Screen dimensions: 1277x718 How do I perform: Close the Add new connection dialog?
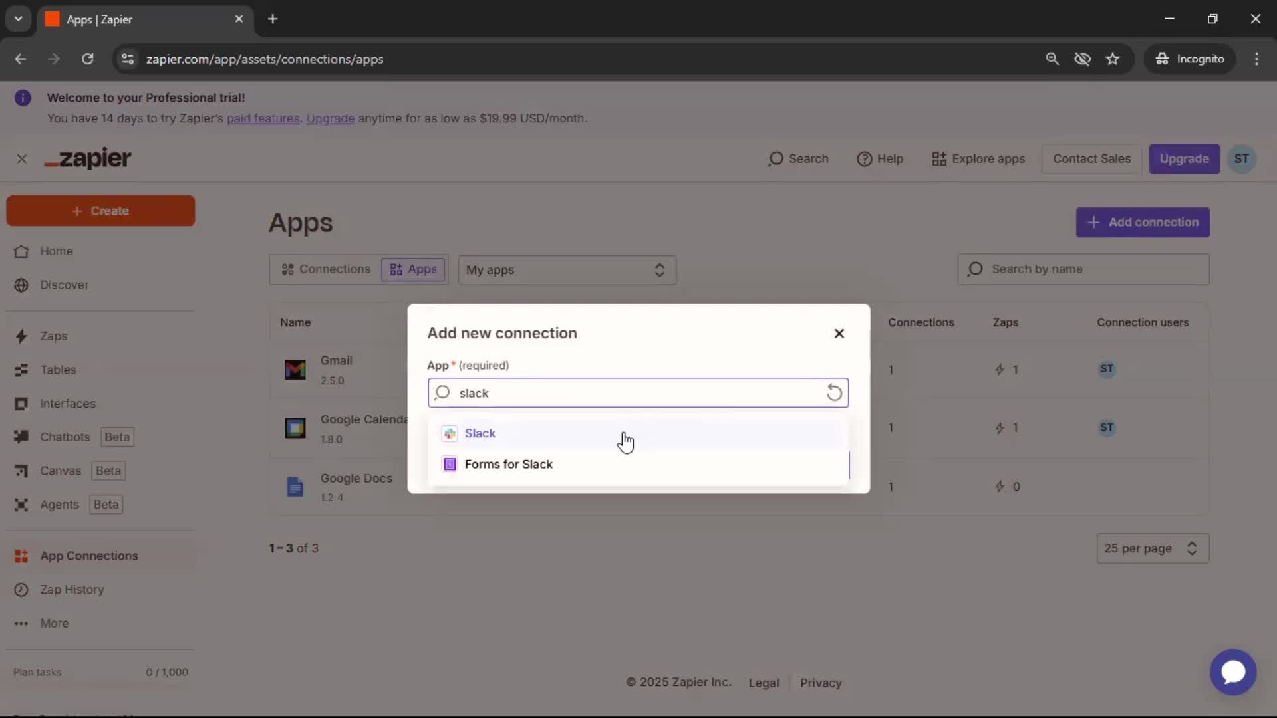839,334
